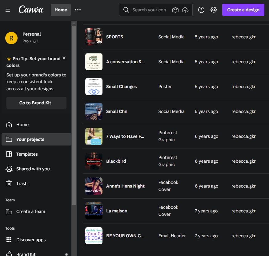Click the Anne's Hens Night title

pos(125,186)
